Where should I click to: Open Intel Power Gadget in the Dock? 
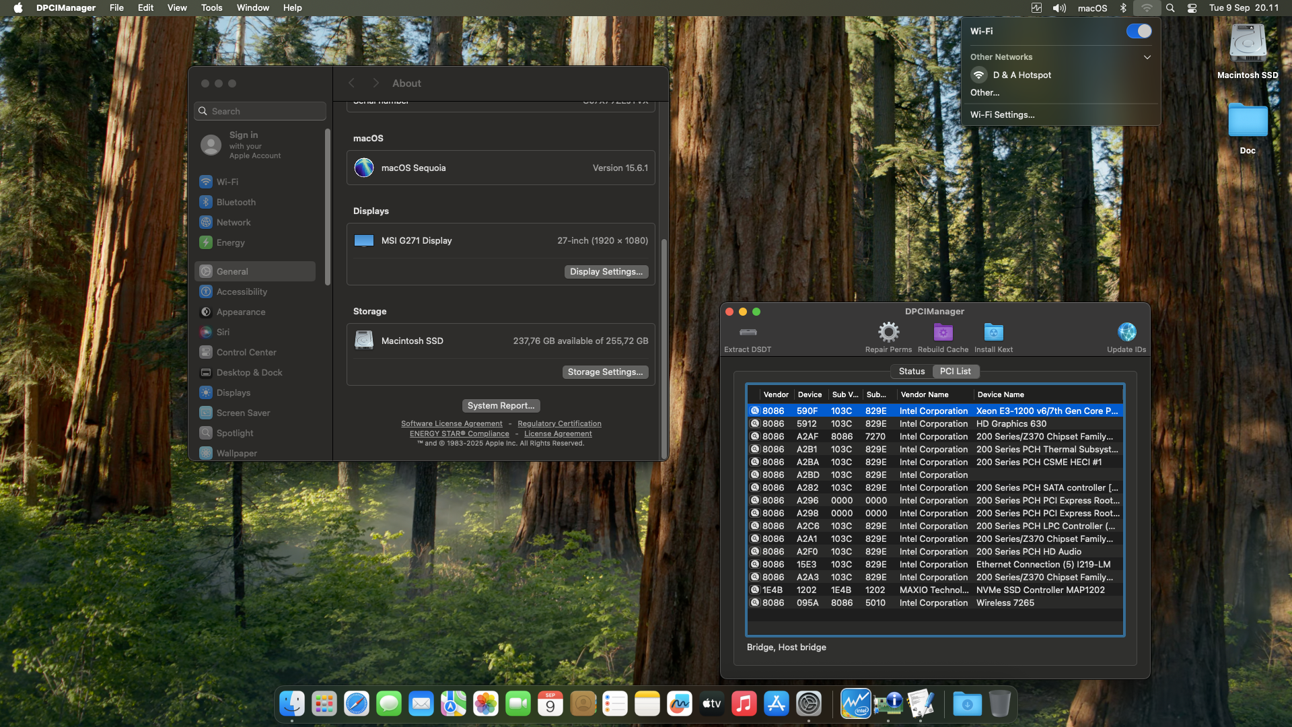[856, 704]
